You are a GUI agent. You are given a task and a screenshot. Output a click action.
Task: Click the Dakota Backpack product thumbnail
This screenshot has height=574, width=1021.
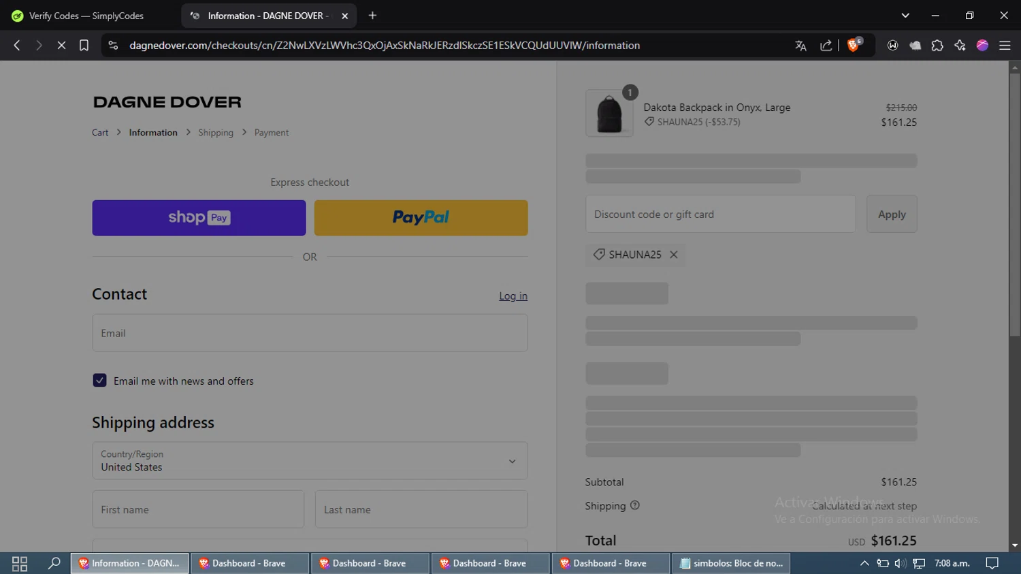[x=609, y=113]
